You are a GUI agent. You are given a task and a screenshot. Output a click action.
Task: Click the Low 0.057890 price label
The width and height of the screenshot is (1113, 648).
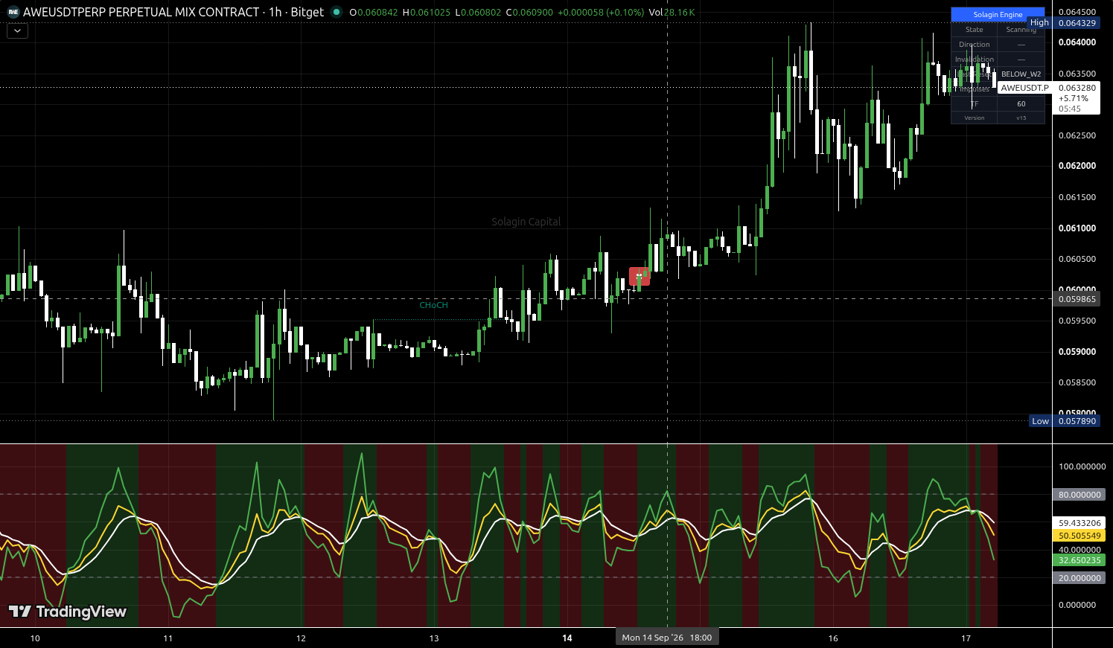(1064, 421)
